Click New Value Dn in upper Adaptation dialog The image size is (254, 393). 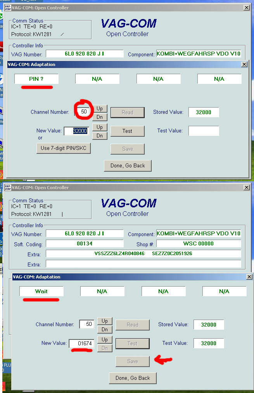click(x=100, y=136)
